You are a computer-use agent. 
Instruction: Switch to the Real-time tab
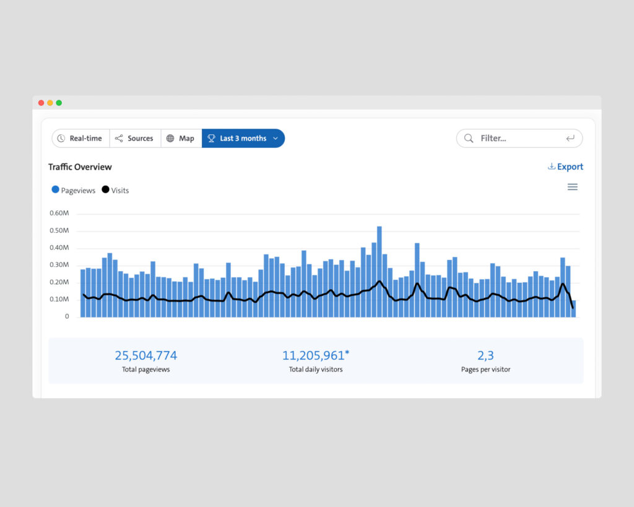pos(81,139)
